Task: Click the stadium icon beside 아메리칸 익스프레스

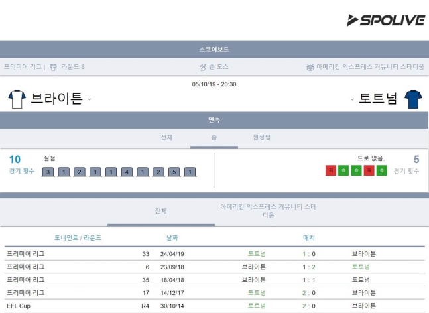Action: point(310,67)
